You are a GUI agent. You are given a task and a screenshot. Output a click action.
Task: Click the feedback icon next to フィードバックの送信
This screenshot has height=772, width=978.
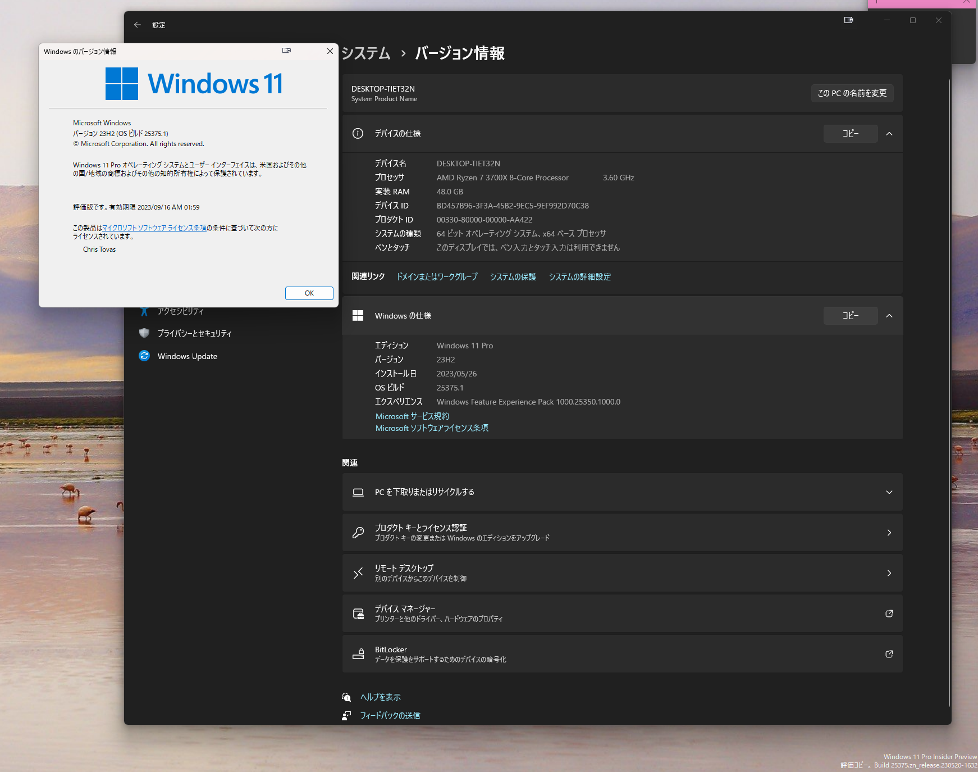(346, 716)
